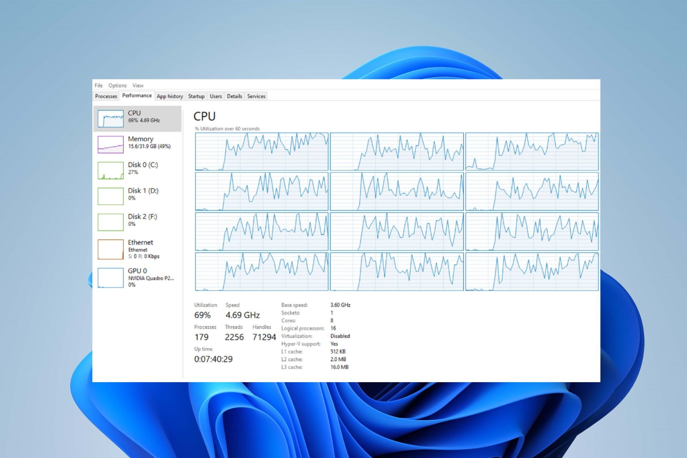687x458 pixels.
Task: Switch to the App history tab
Action: point(170,96)
